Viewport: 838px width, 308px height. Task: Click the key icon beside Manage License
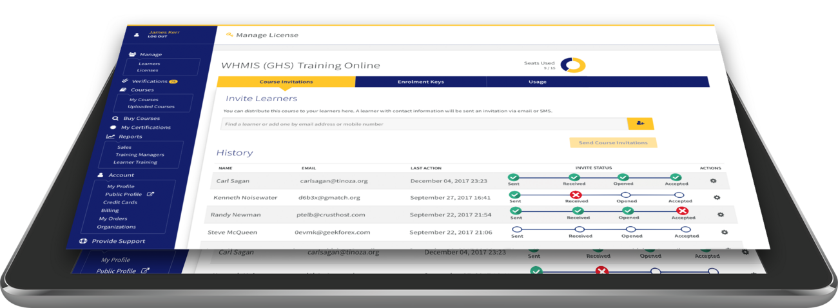point(229,35)
